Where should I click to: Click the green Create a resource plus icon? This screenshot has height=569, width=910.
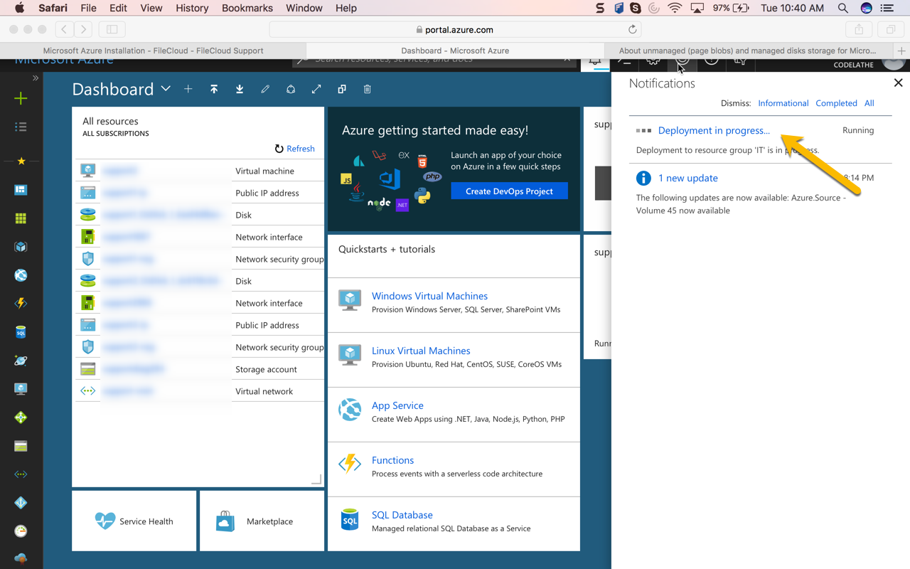21,98
